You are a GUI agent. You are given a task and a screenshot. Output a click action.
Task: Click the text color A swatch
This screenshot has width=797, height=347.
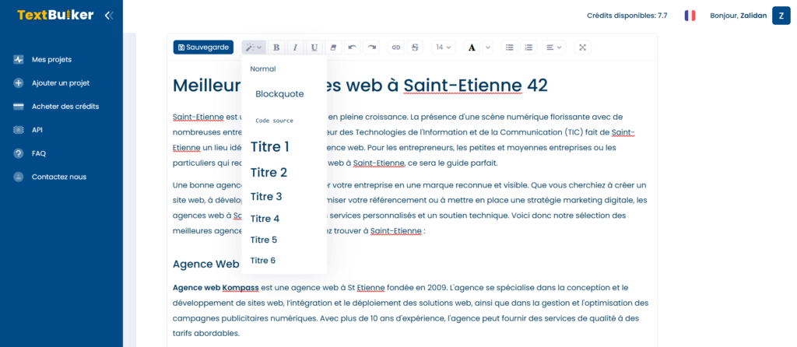click(x=472, y=47)
